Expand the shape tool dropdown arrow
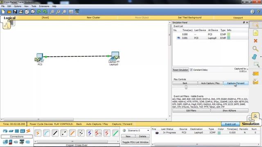 (261, 57)
